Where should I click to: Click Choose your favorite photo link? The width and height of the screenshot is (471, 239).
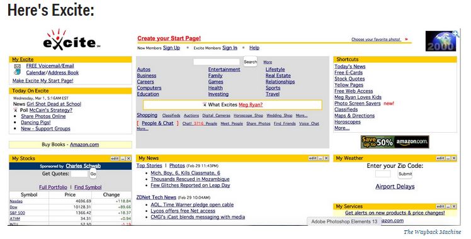(x=376, y=39)
